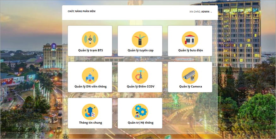
Task: Select the security camera icon
Action: coord(190,76)
